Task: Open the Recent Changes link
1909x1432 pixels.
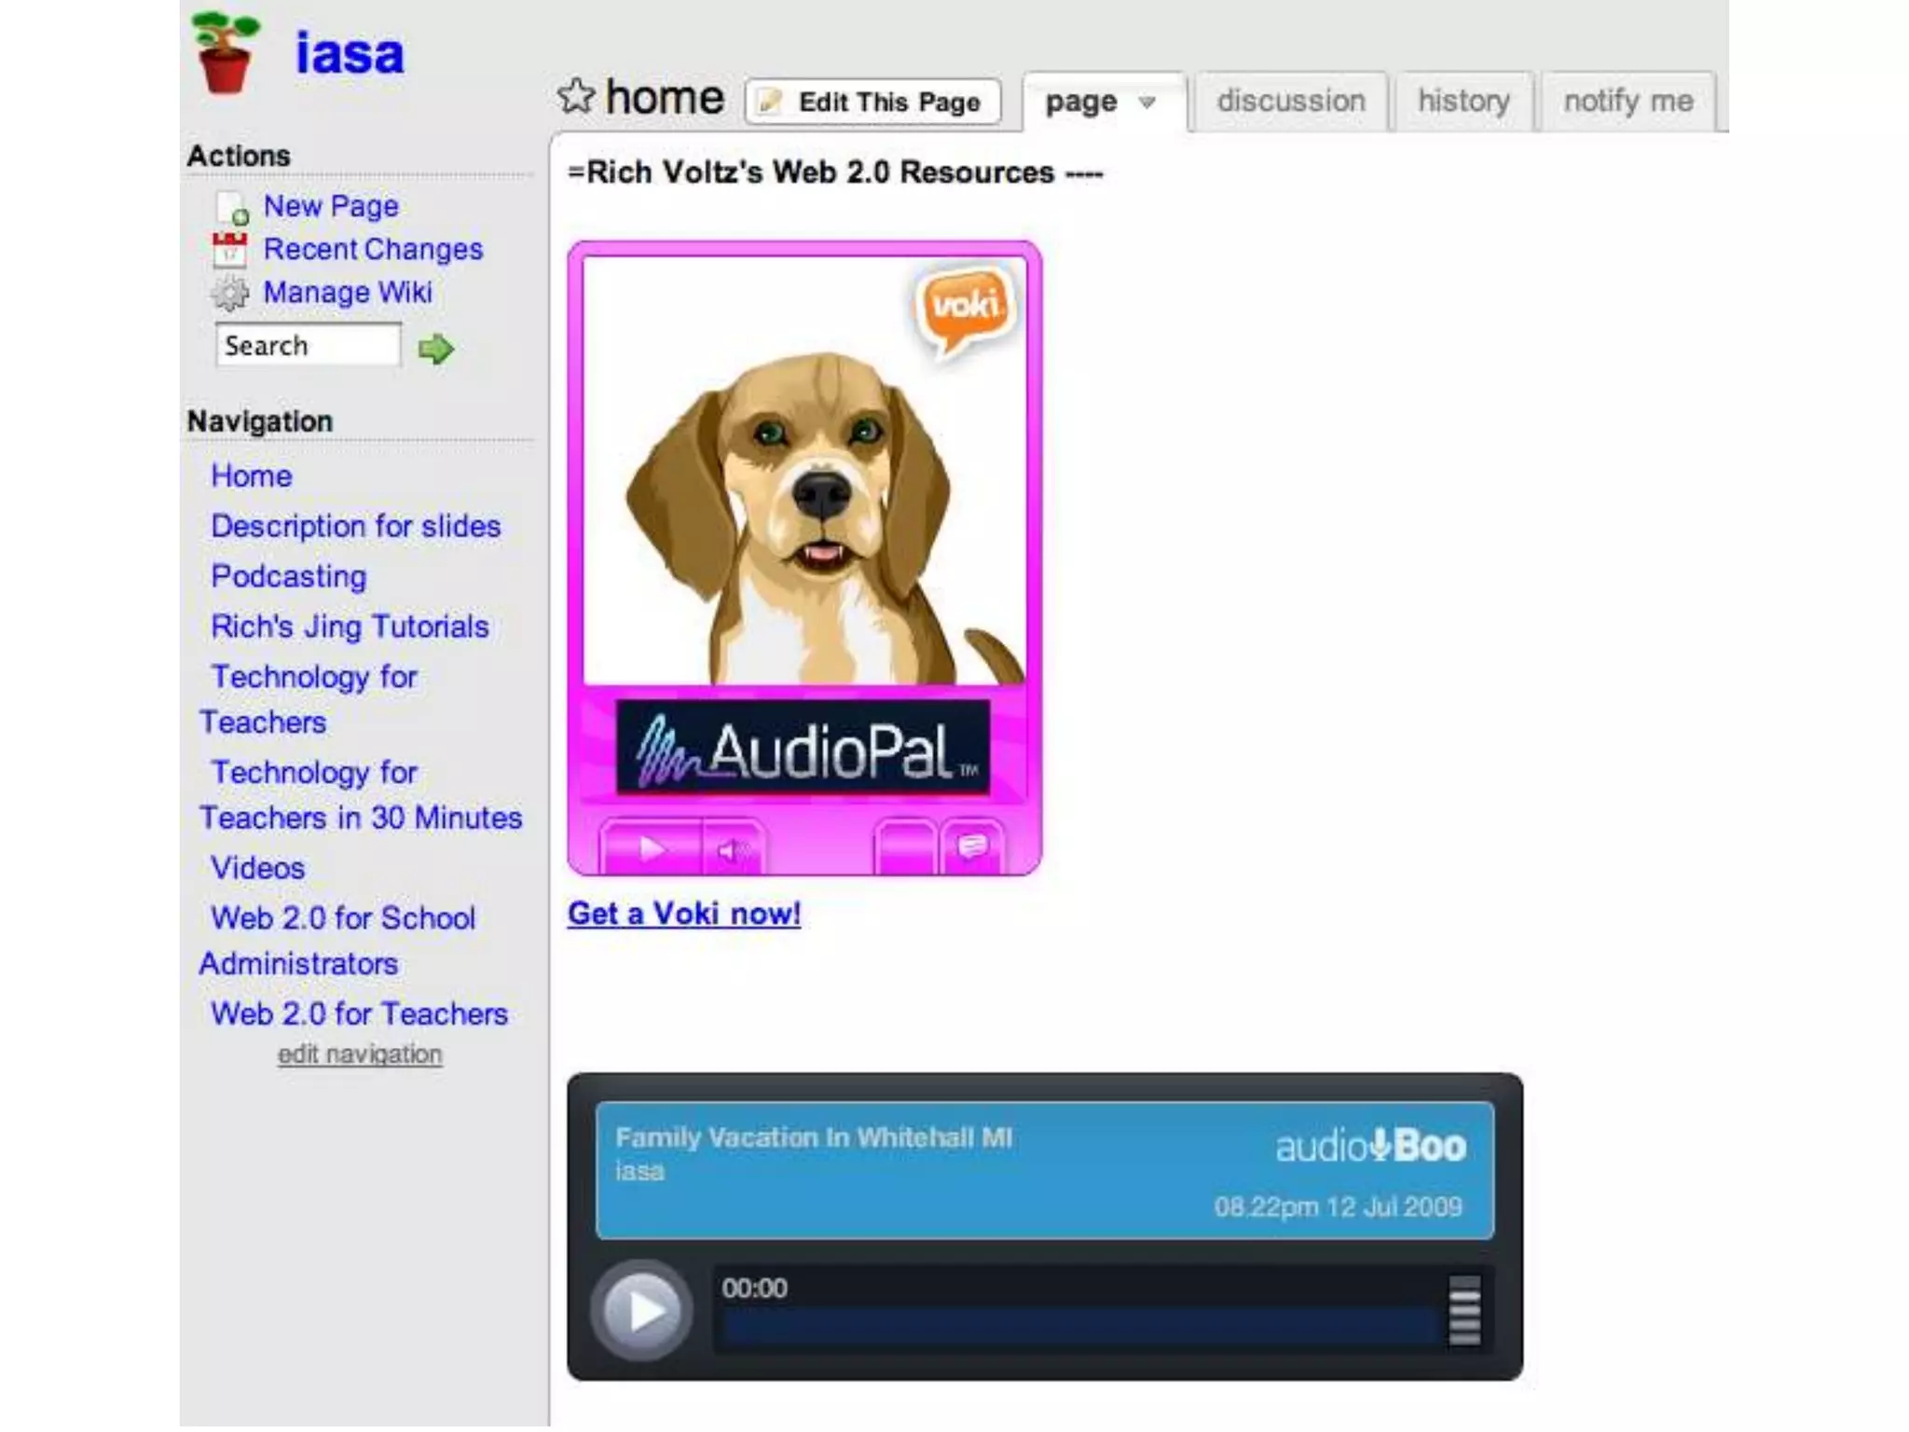Action: (373, 249)
